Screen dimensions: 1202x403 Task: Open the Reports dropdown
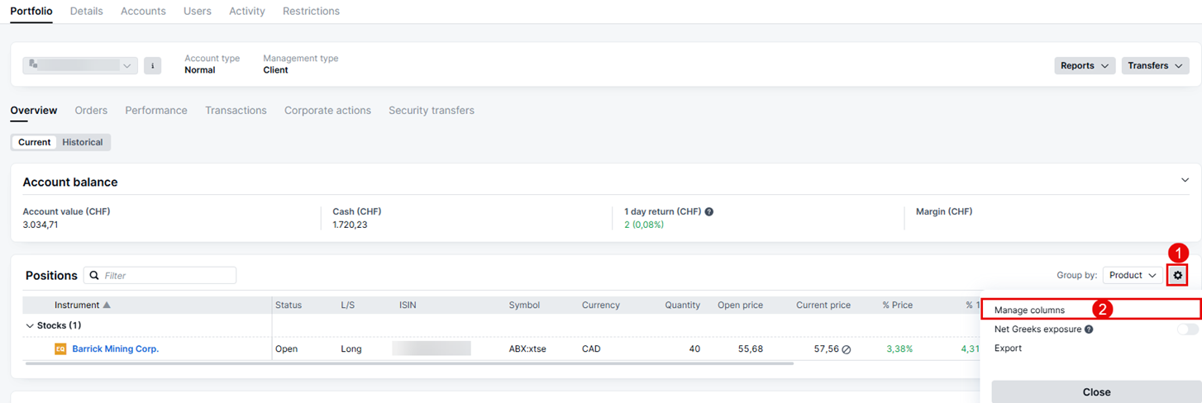(1084, 66)
